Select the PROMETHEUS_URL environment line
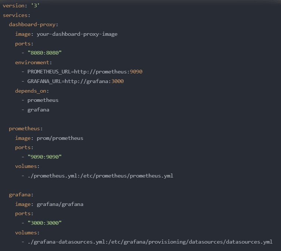The image size is (281, 251). 82,72
